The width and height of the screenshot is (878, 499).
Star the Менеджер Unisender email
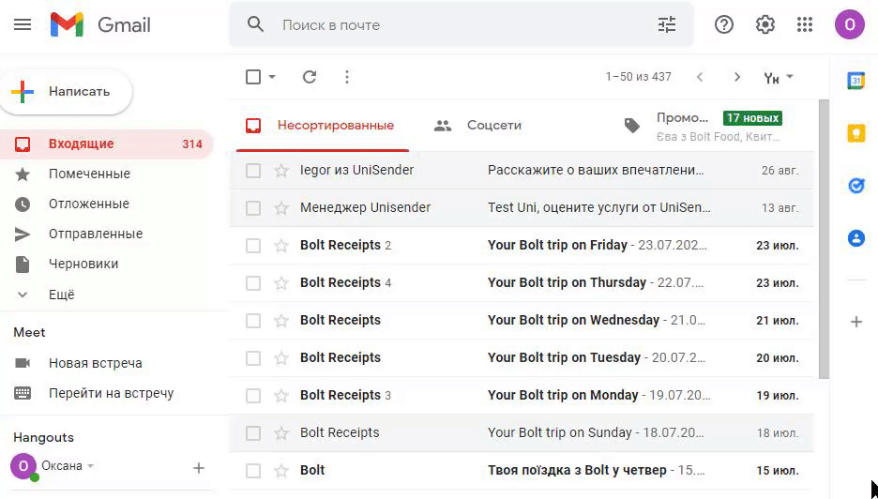tap(281, 208)
